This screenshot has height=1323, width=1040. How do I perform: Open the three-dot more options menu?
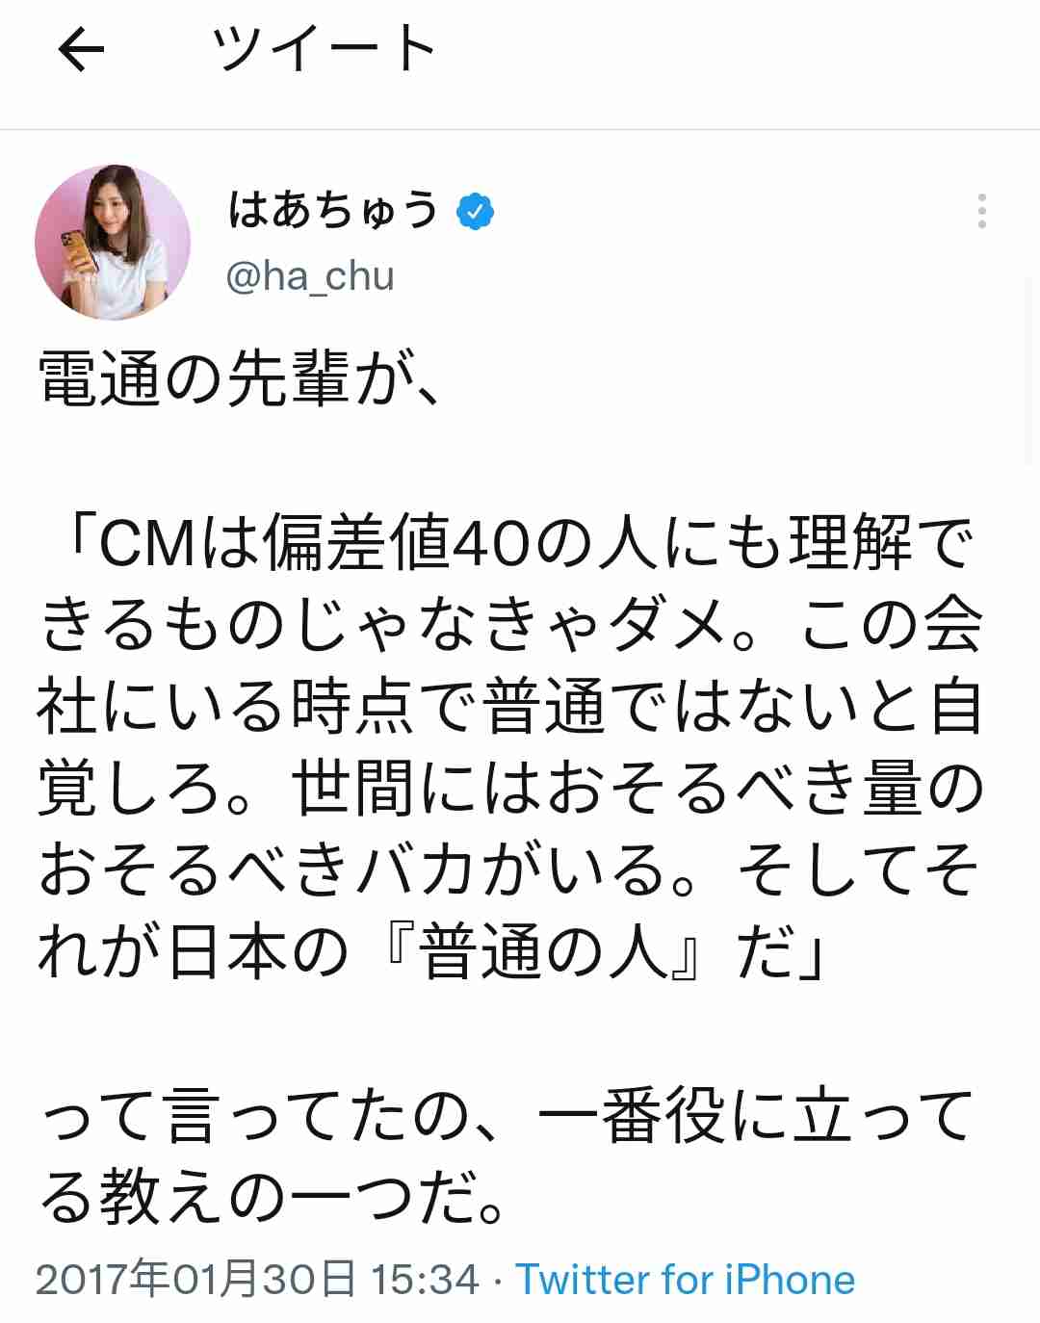(981, 211)
